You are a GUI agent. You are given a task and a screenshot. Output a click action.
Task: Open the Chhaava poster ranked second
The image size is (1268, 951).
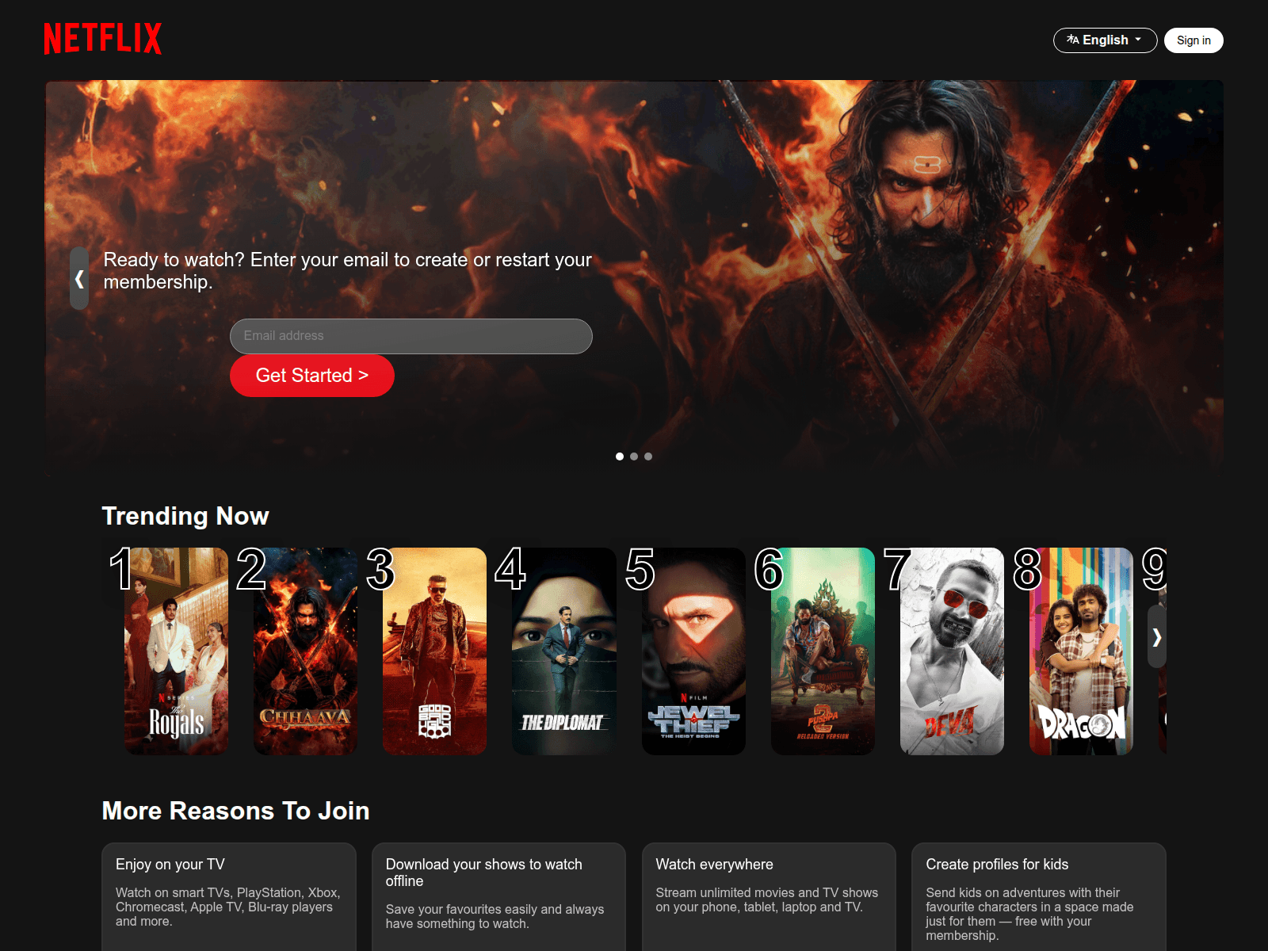tap(305, 651)
